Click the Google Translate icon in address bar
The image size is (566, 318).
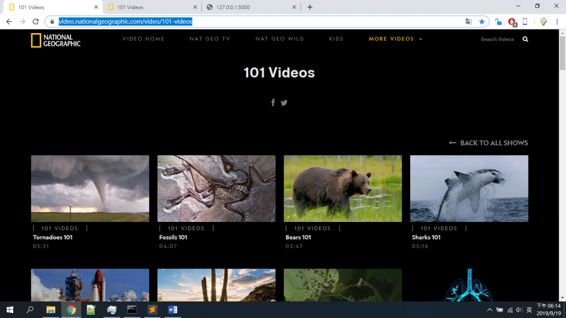point(469,22)
